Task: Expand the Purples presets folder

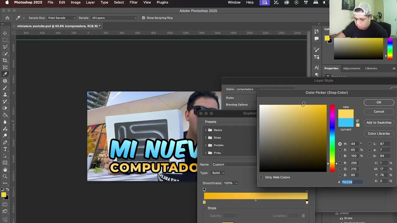Action: (206, 145)
